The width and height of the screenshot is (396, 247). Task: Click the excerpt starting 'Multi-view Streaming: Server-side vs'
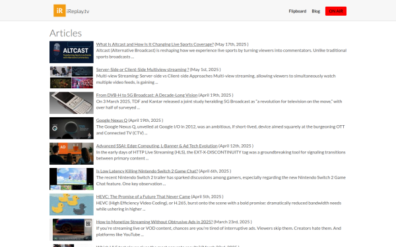(x=216, y=79)
